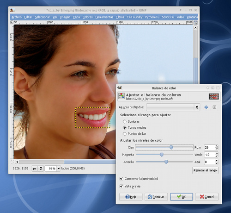This screenshot has height=213, width=231.
Task: Click the Rojo value field showing 26
Action: 209,147
